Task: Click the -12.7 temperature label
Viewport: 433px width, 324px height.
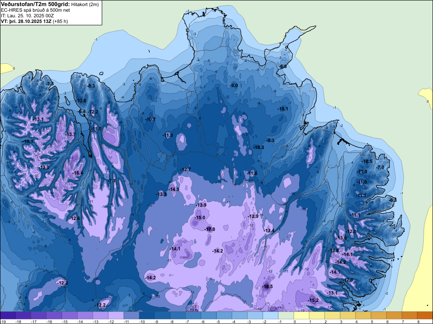Action: (x=186, y=169)
